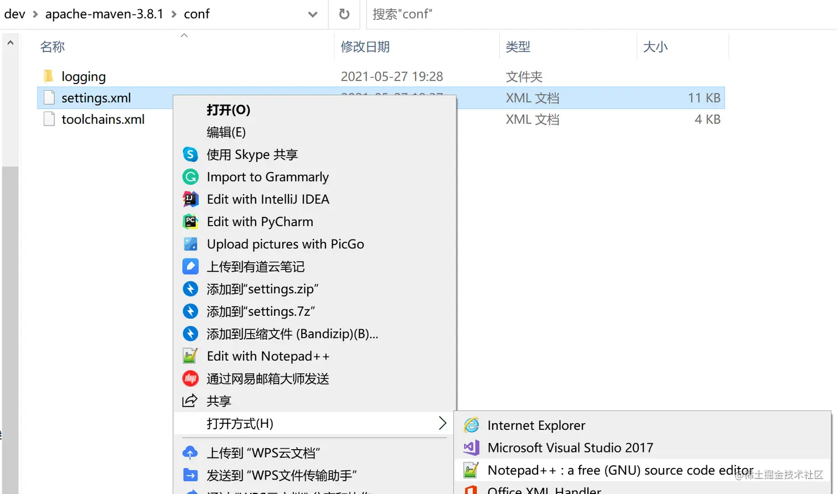Refresh the conf folder view

344,14
